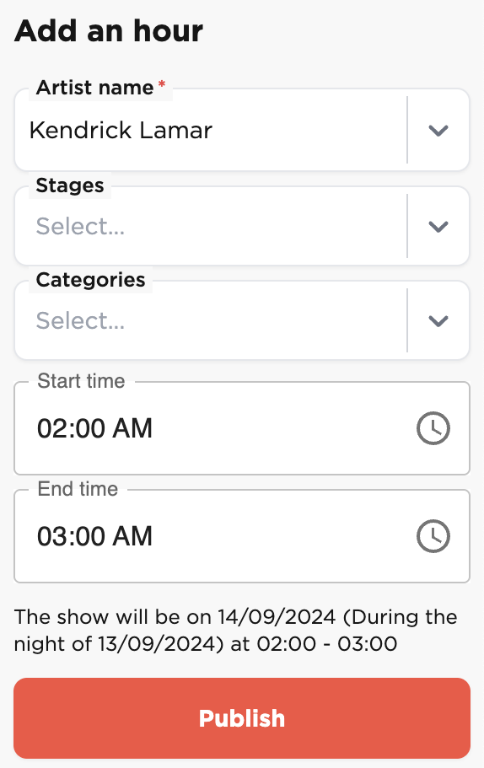Click the Stages Select... placeholder
The width and height of the screenshot is (484, 768).
(80, 226)
